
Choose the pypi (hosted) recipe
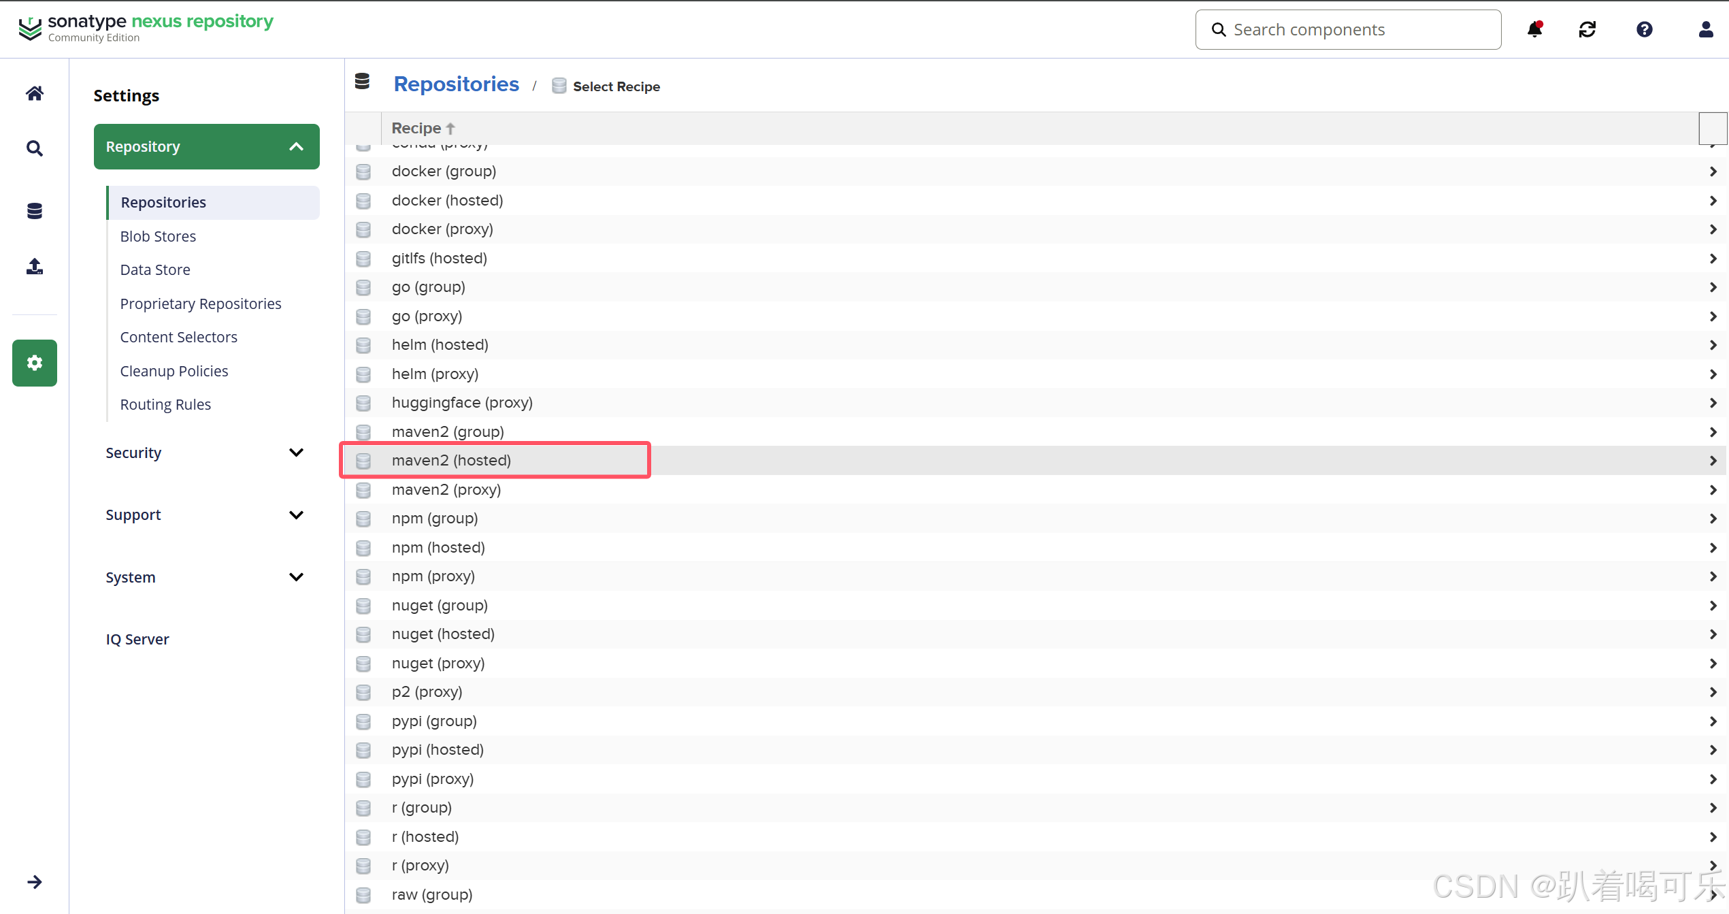(x=1036, y=750)
